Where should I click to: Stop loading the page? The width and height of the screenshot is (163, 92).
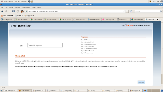tap(18, 11)
